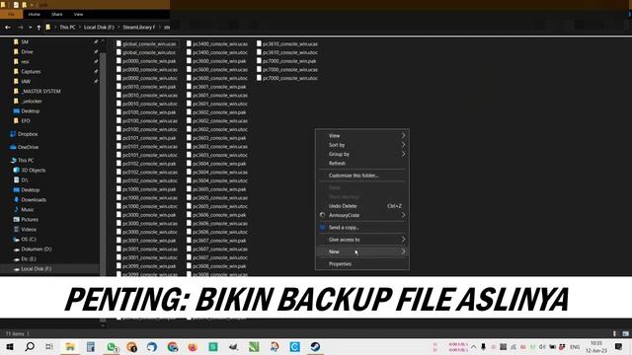Open the Captures folder in sidebar
The width and height of the screenshot is (632, 355).
[31, 72]
